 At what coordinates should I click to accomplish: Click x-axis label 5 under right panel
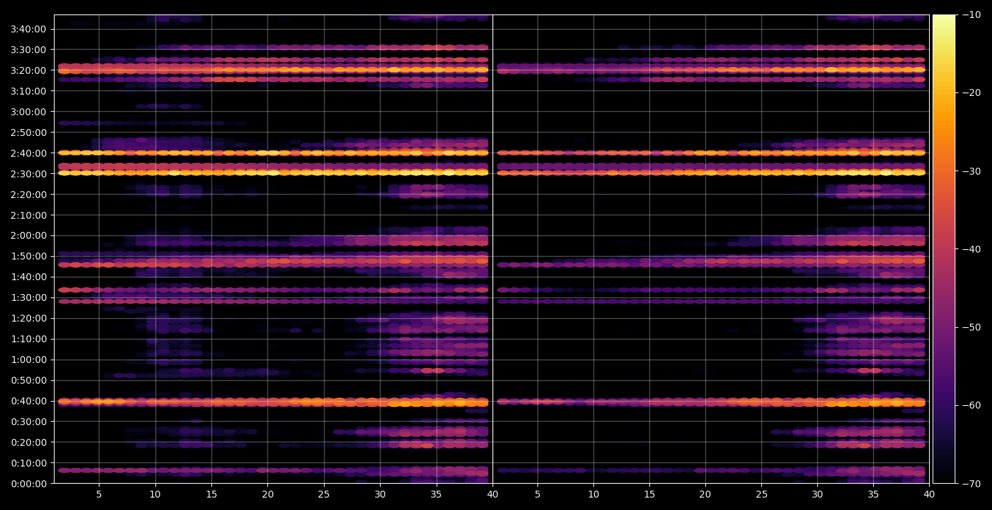537,495
